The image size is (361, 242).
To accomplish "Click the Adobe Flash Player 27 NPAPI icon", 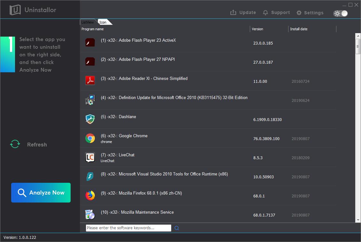I will (90, 61).
